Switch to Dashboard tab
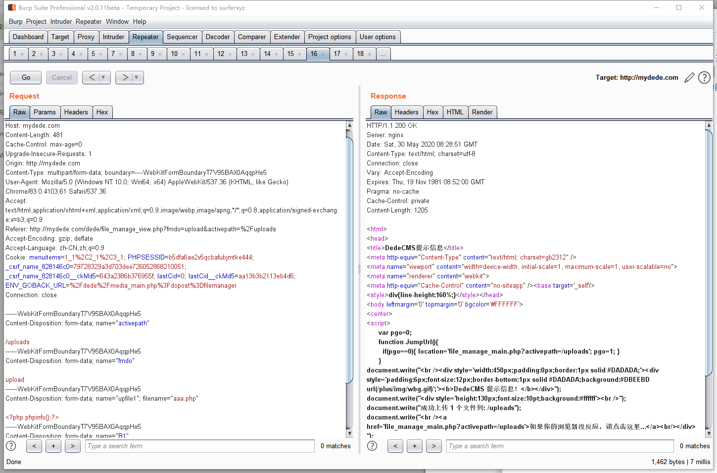The width and height of the screenshot is (717, 473). point(28,37)
